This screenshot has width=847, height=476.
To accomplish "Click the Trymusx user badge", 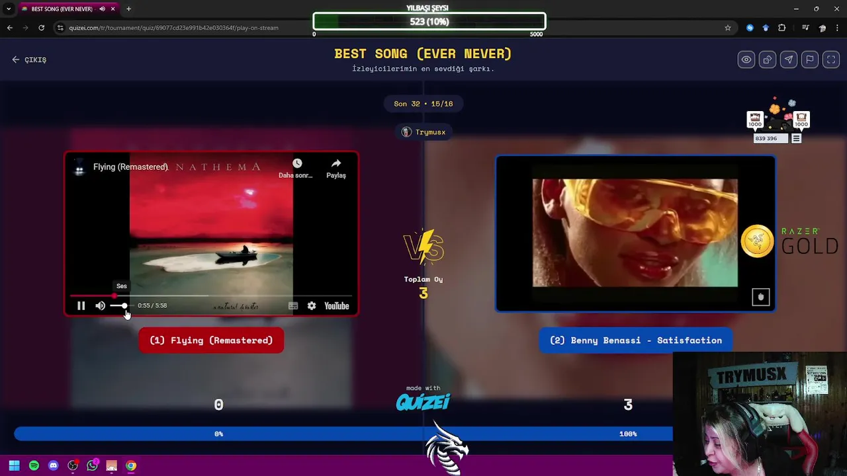I will click(423, 132).
